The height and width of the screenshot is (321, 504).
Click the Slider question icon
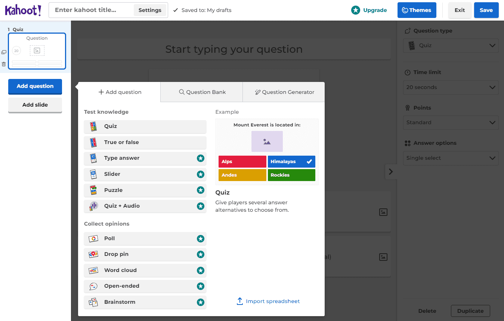[93, 174]
